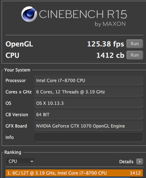Click the CB Version 64 BIT field
The image size is (146, 178).
pyautogui.click(x=89, y=114)
